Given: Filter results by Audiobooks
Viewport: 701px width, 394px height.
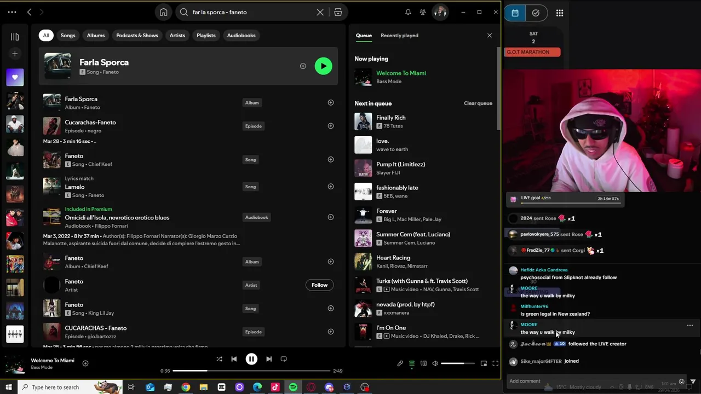Looking at the screenshot, I should pyautogui.click(x=242, y=36).
